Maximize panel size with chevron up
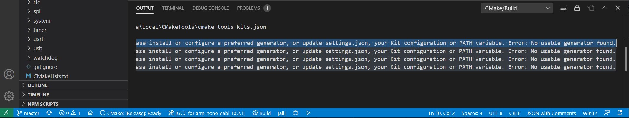This screenshot has height=118, width=629. click(604, 8)
